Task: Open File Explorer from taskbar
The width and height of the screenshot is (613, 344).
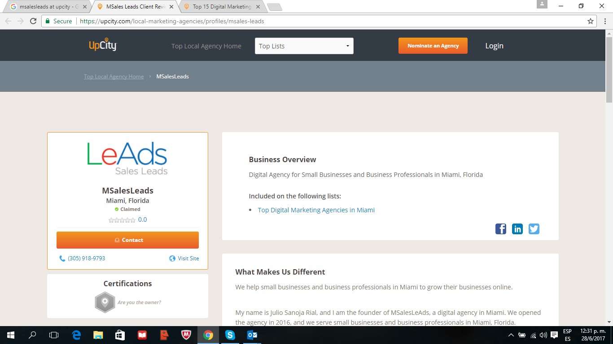Action: (x=98, y=335)
